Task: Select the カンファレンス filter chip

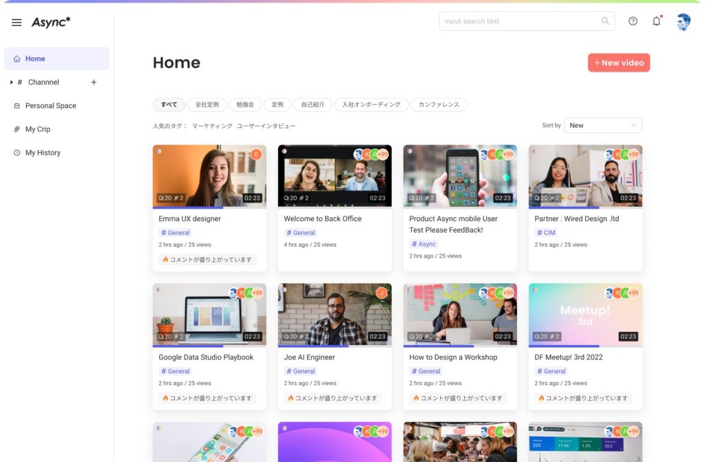Action: [x=439, y=105]
